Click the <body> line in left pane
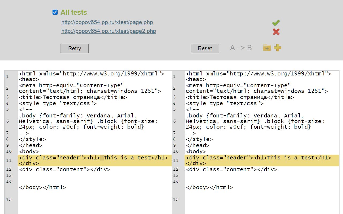This screenshot has height=214, width=343. pyautogui.click(x=29, y=151)
